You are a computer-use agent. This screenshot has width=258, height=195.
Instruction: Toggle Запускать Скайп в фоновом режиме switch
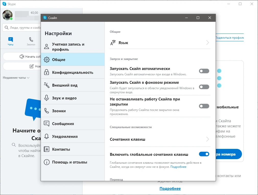pyautogui.click(x=204, y=87)
